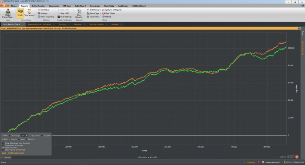Image resolution: width=305 pixels, height=165 pixels.
Task: Click the Print Friendly Save link
Action: [16, 153]
